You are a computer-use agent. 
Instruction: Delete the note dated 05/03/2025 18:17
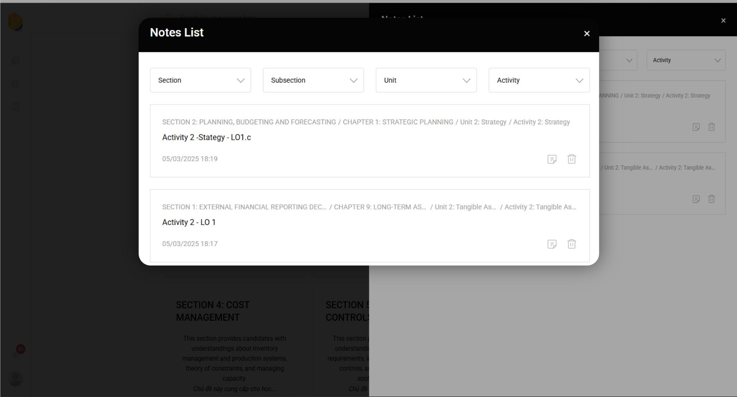[572, 244]
